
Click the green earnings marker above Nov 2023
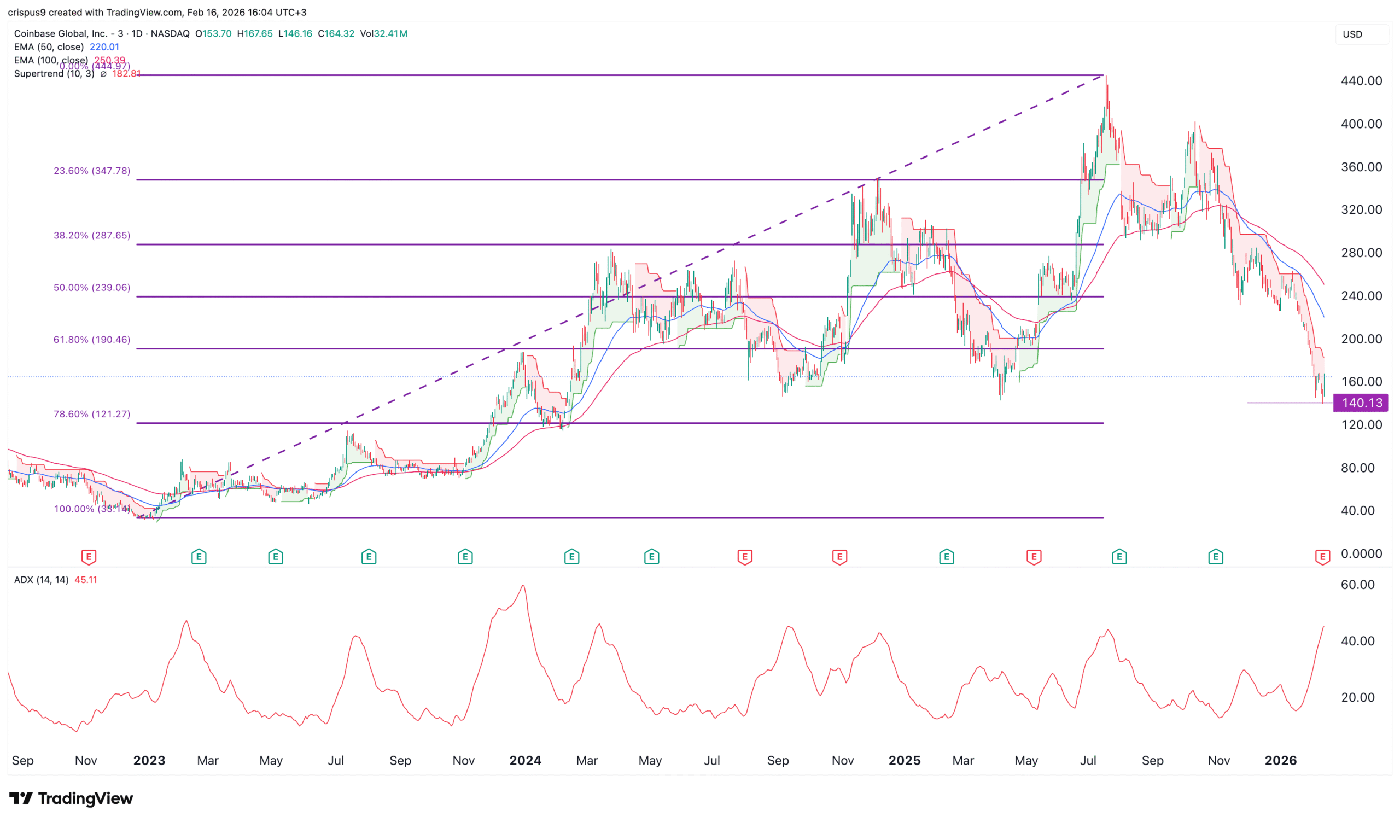pos(465,557)
